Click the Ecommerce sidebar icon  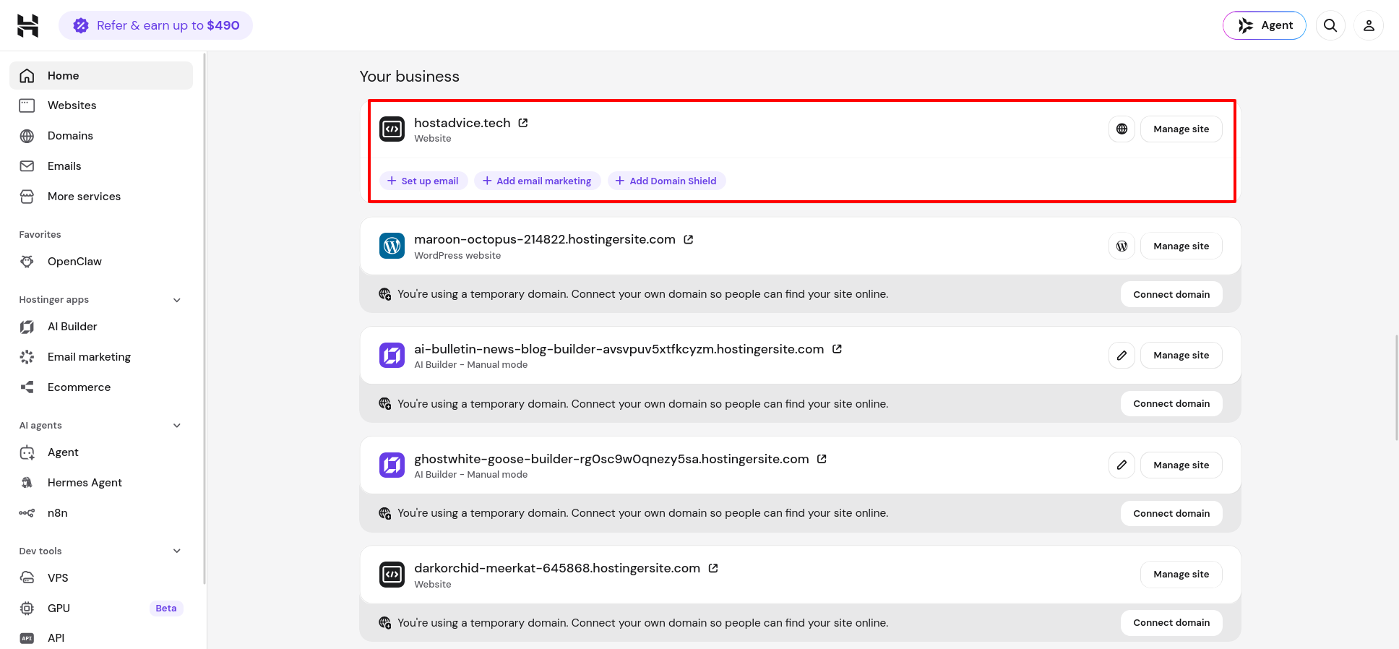27,387
